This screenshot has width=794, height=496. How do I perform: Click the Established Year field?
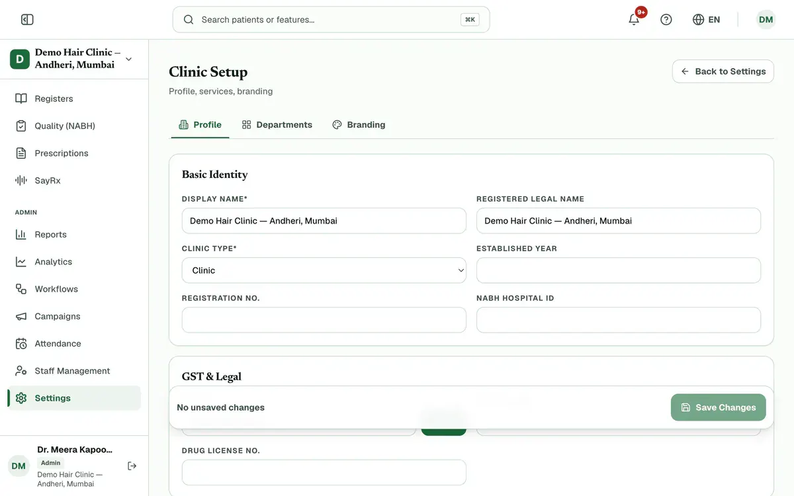pos(619,270)
